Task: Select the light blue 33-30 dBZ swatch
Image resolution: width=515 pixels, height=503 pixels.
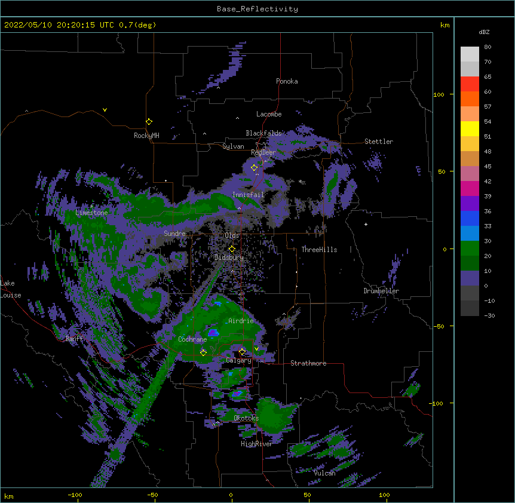Action: [x=470, y=234]
